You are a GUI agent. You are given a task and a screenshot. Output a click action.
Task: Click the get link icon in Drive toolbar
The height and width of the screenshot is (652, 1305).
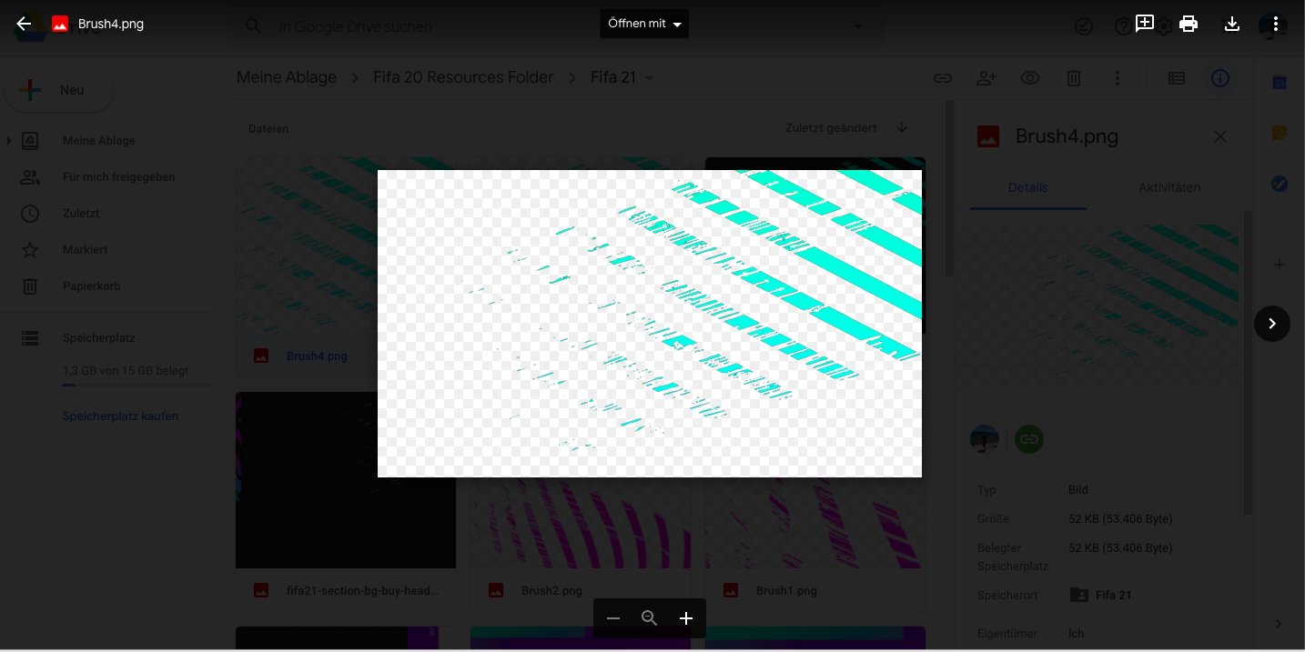[943, 79]
